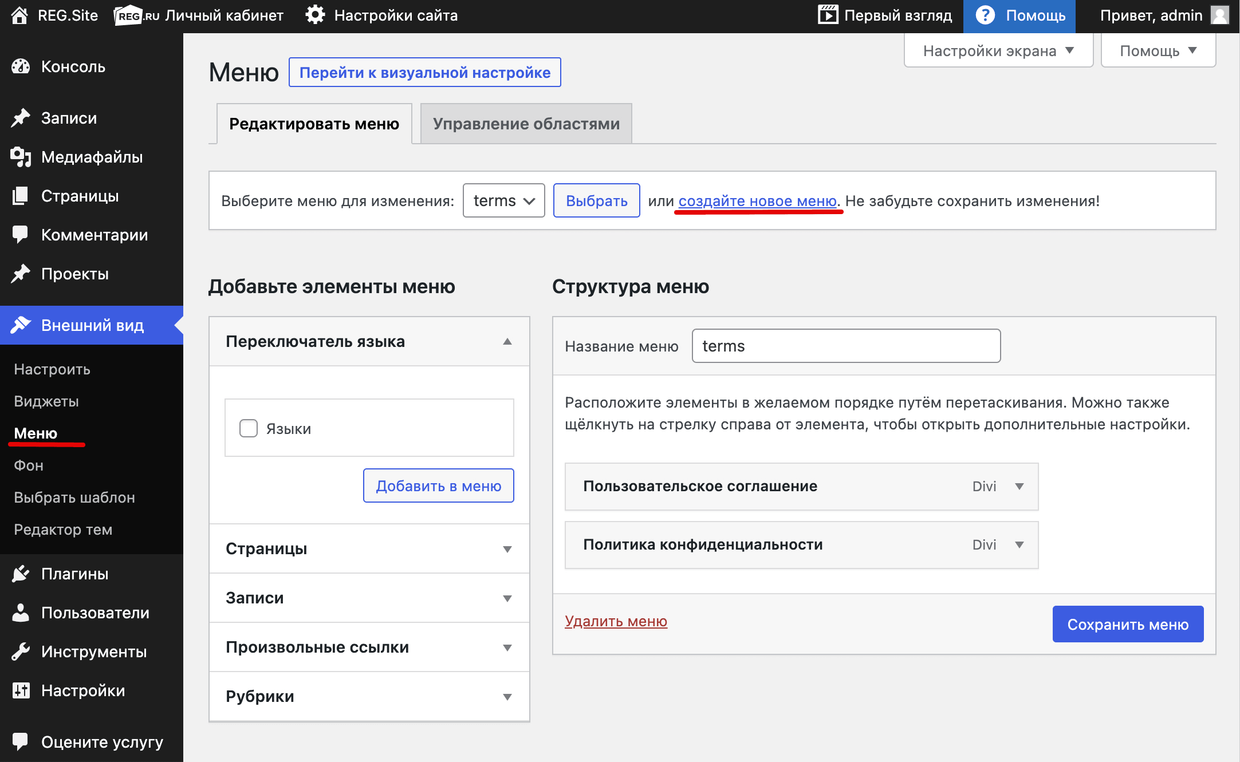This screenshot has height=762, width=1240.
Task: Click the Привет, admin greeting
Action: coord(1151,15)
